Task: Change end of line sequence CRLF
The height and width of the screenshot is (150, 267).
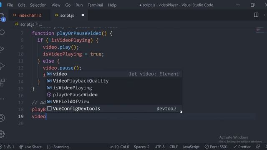Action: point(174,147)
